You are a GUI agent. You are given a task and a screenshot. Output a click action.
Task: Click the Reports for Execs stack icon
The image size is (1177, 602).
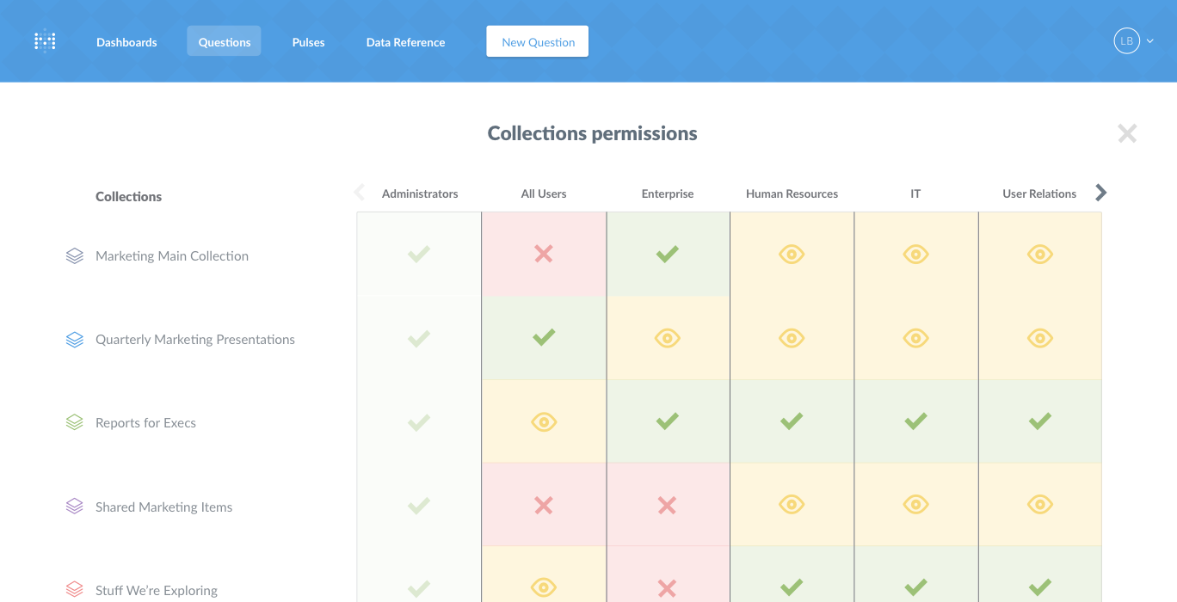[75, 423]
